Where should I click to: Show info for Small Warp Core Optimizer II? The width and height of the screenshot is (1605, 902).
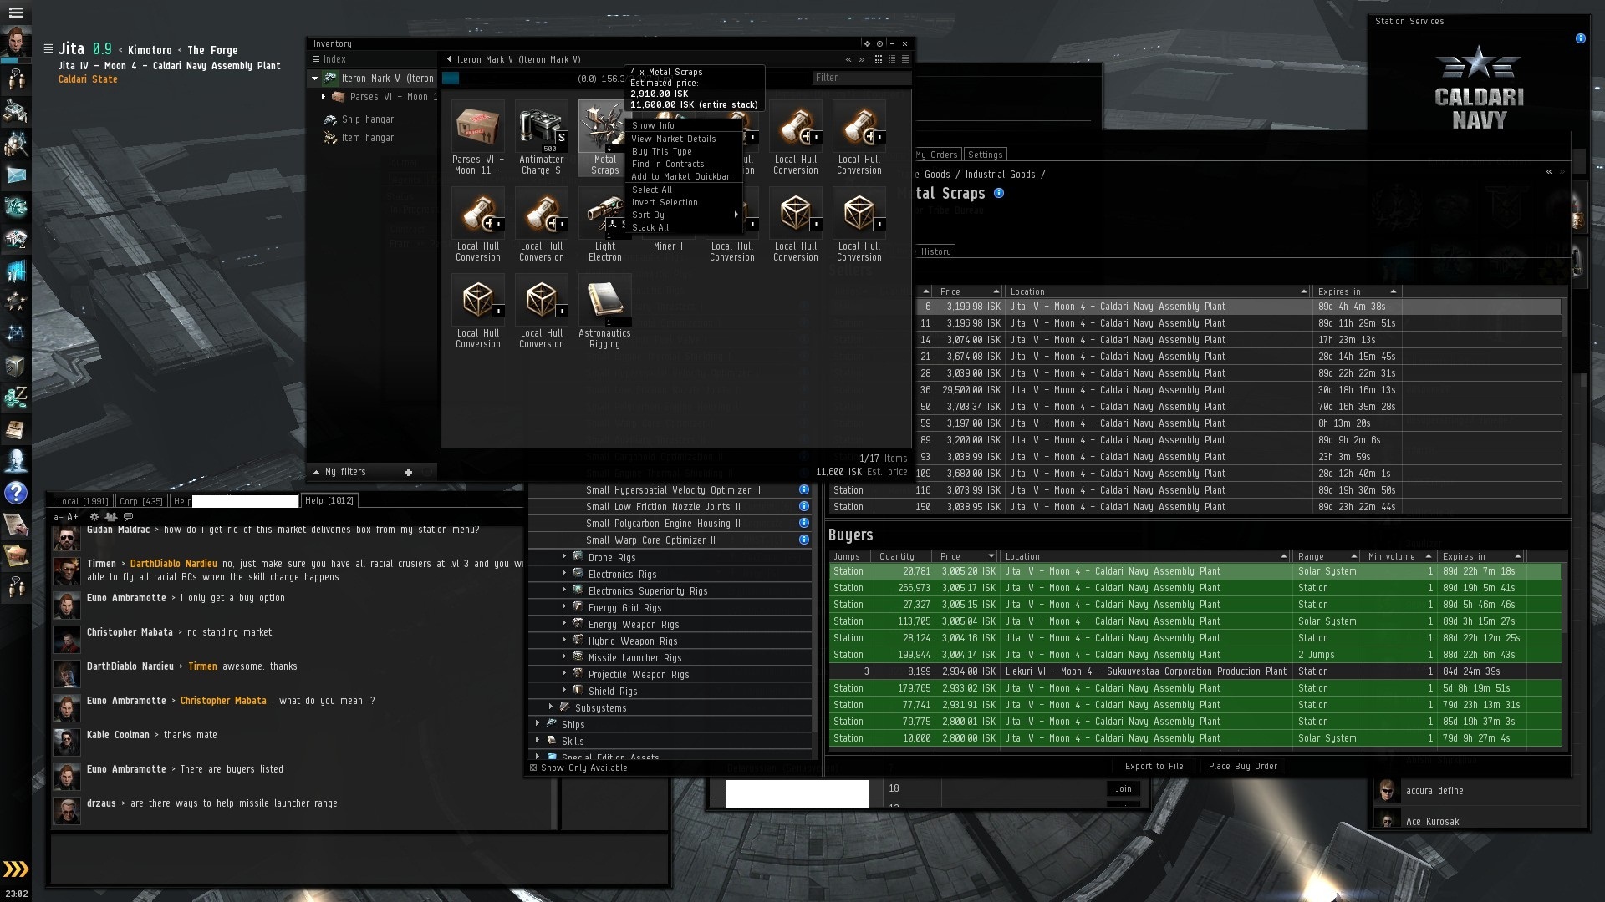[x=803, y=540]
